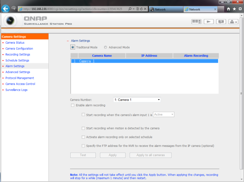244x182 pixels.
Task: Open alarm input Active dropdown
Action: pyautogui.click(x=164, y=115)
